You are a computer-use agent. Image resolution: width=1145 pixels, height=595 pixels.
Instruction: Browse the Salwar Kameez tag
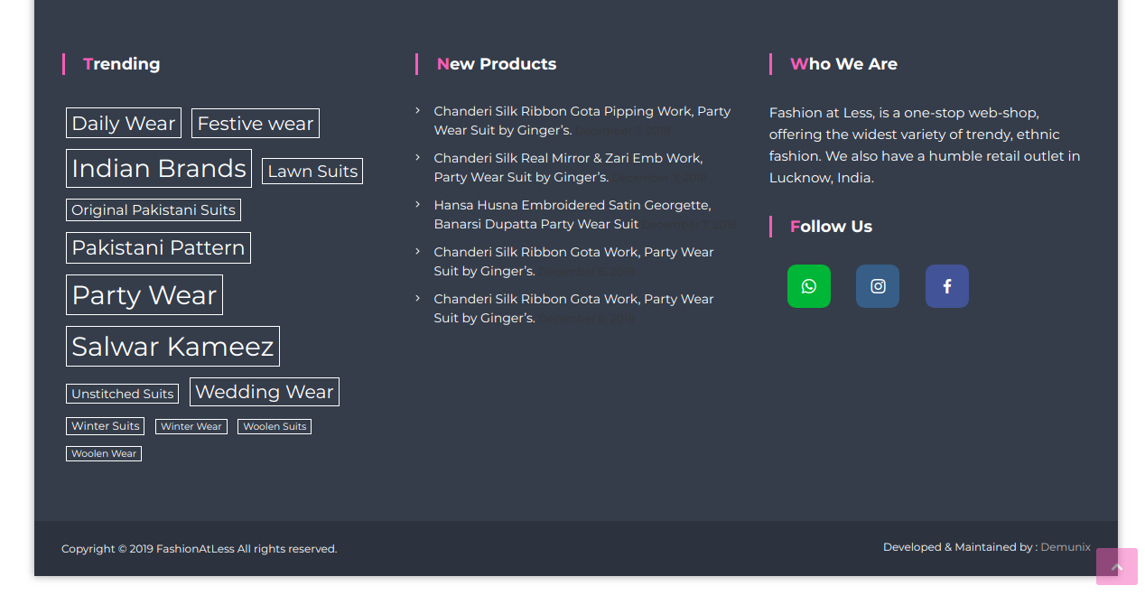click(x=172, y=347)
